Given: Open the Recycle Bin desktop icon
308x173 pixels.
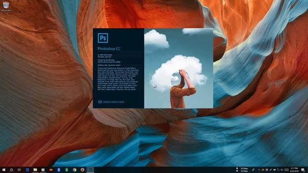Looking at the screenshot, I should pyautogui.click(x=6, y=6).
